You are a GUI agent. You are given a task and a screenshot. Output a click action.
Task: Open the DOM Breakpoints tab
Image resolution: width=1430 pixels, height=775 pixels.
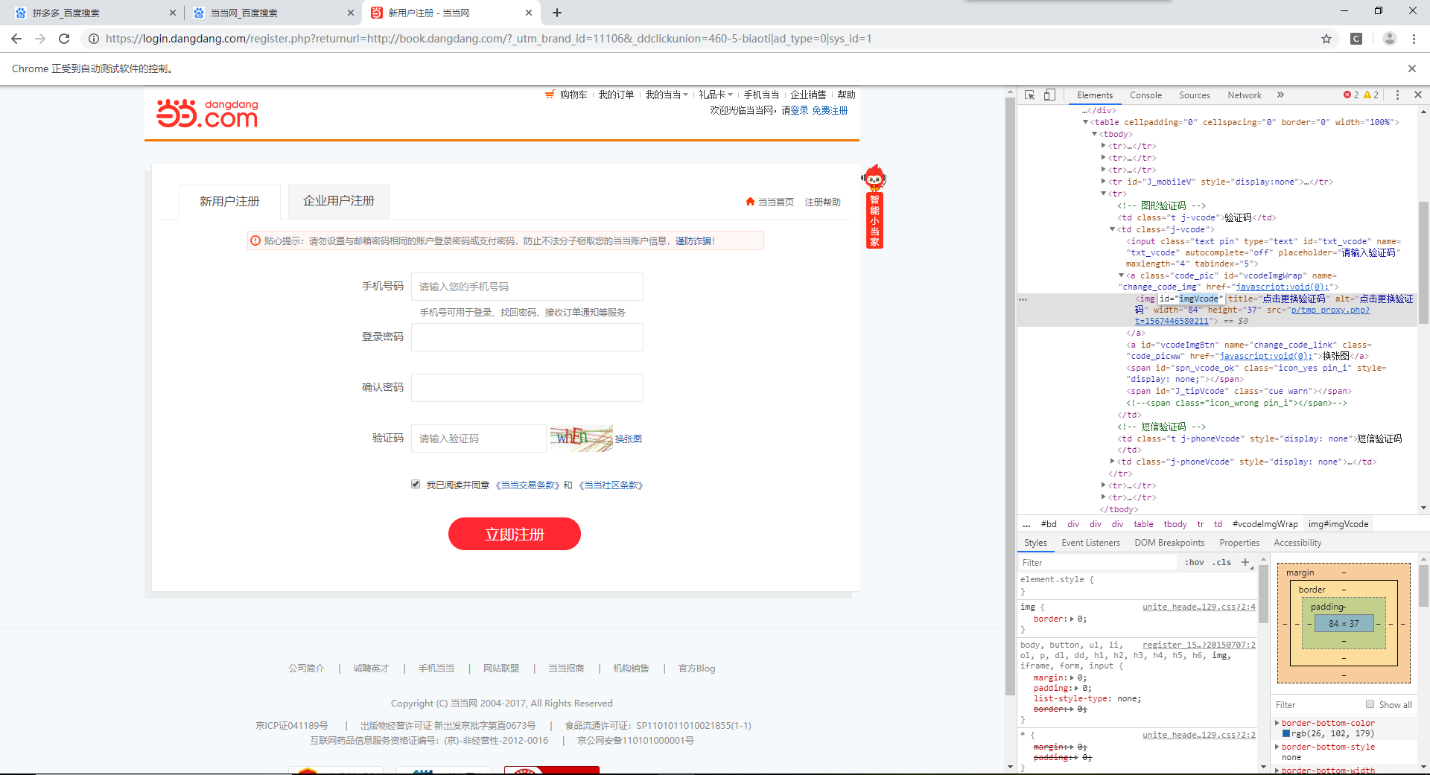(x=1169, y=543)
